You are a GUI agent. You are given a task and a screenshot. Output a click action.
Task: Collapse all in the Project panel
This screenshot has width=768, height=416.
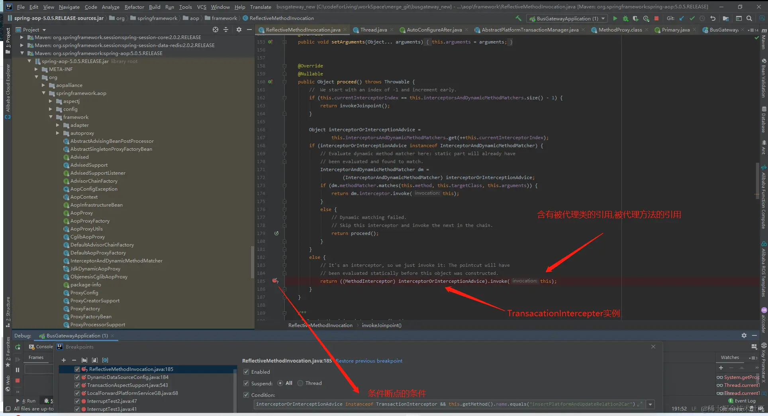pyautogui.click(x=226, y=30)
